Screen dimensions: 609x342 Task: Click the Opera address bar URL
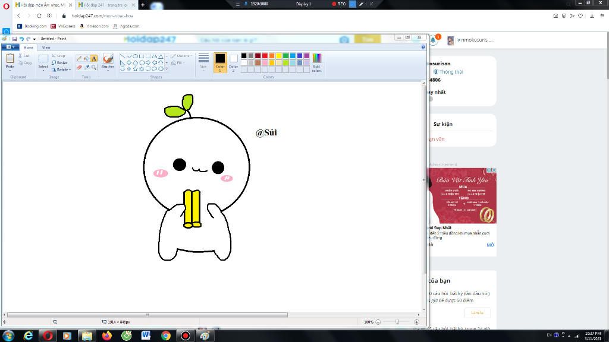click(x=102, y=16)
